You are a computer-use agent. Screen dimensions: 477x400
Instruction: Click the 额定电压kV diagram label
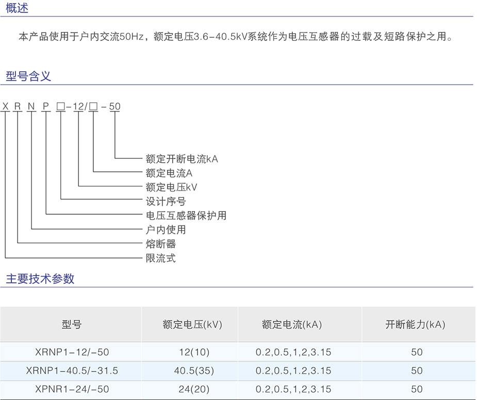(x=171, y=187)
